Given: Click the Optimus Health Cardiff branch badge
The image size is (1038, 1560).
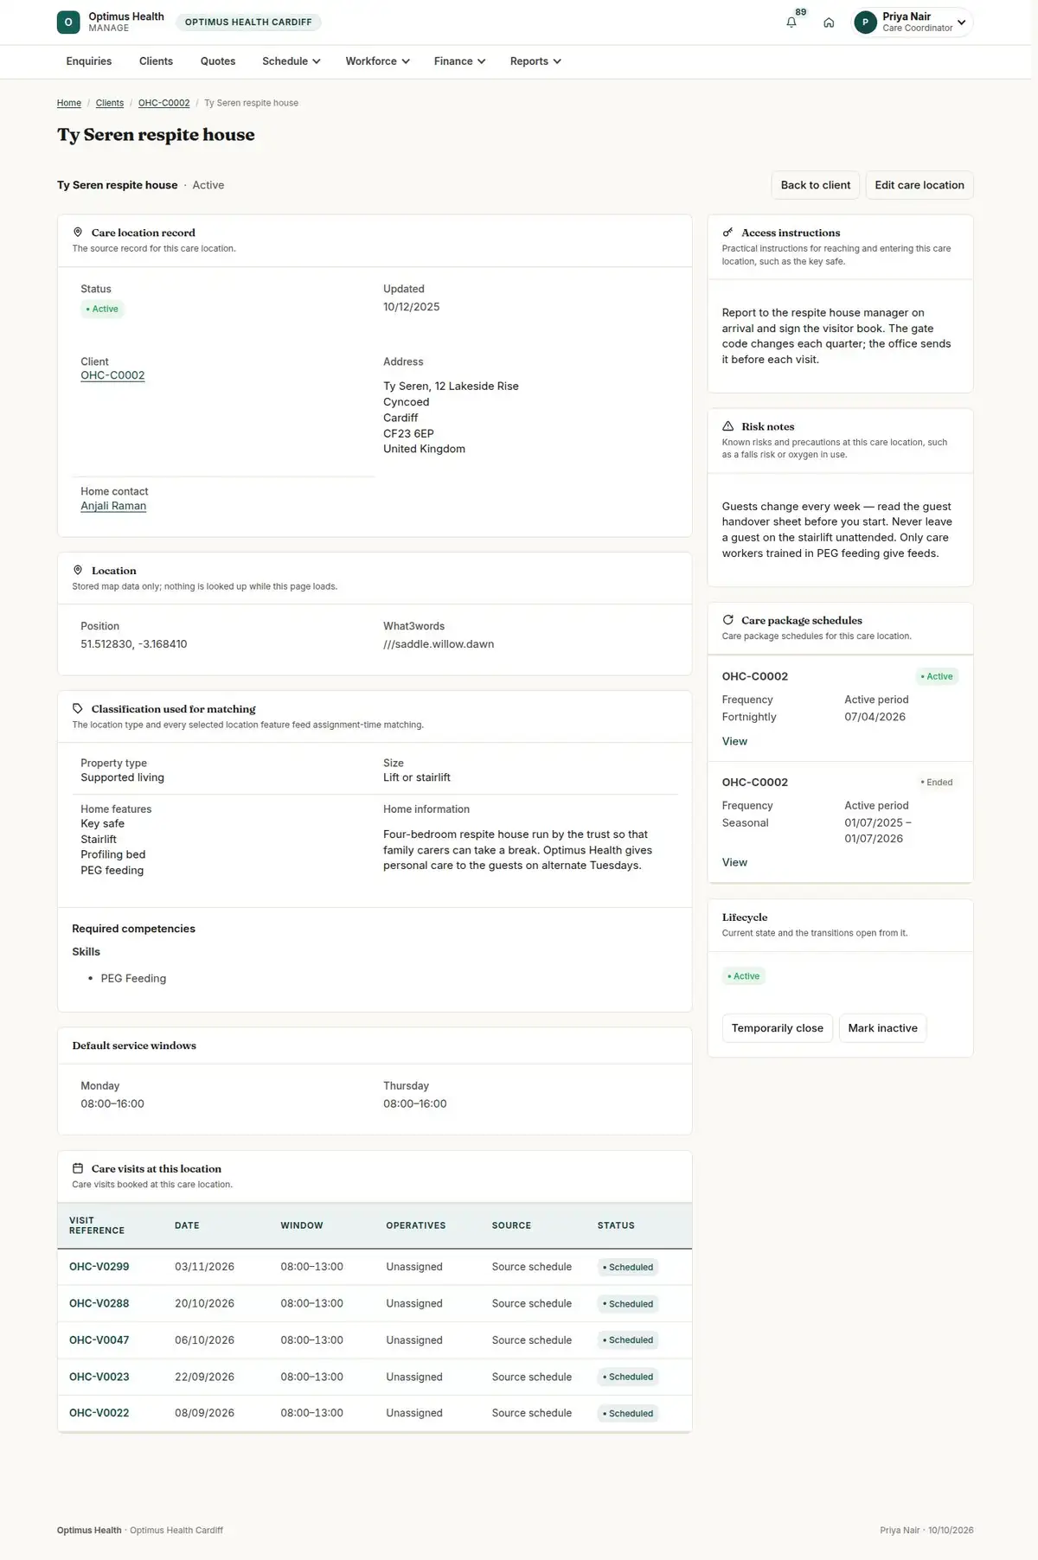Looking at the screenshot, I should pos(248,22).
